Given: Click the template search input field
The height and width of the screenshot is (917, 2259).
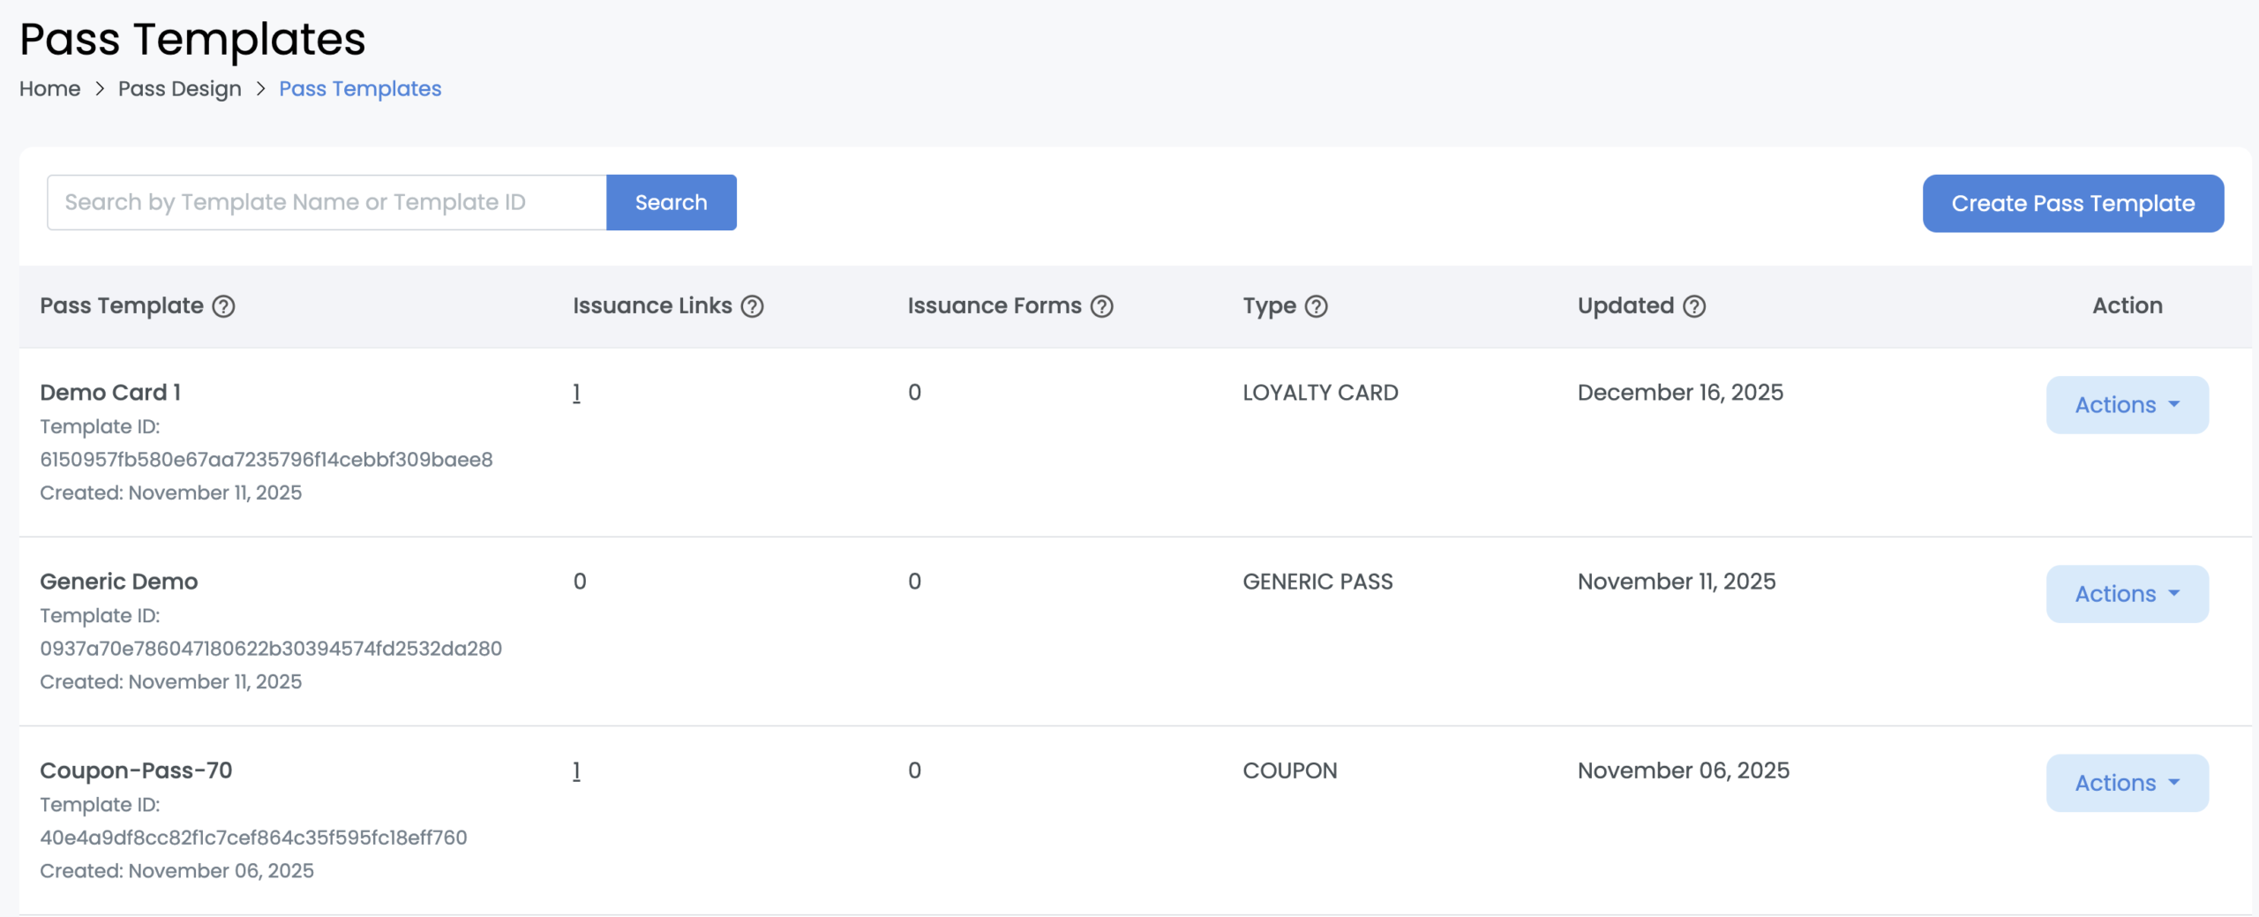Looking at the screenshot, I should (326, 202).
